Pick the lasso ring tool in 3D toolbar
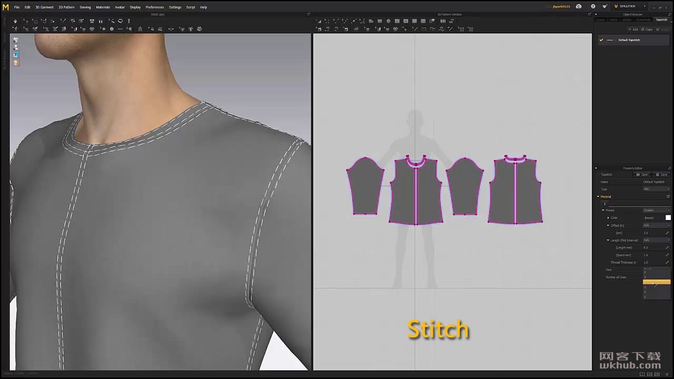The width and height of the screenshot is (674, 379). tap(121, 21)
